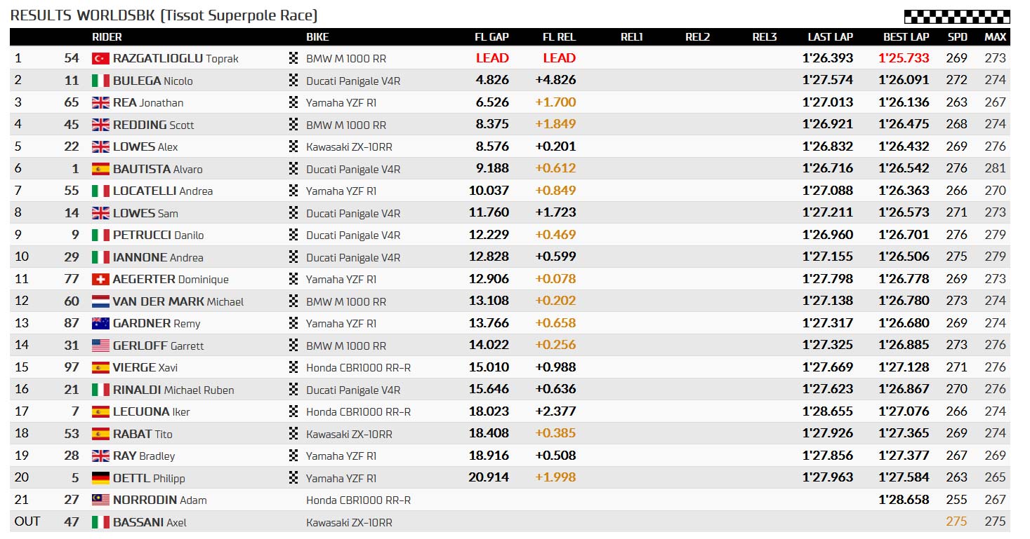Click the checkered flag icon in Alex Lowes' row
Viewport: 1030px width, 539px height.
click(x=293, y=146)
